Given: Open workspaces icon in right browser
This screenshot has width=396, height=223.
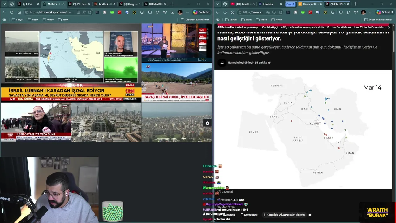Looking at the screenshot, I should pos(225,4).
